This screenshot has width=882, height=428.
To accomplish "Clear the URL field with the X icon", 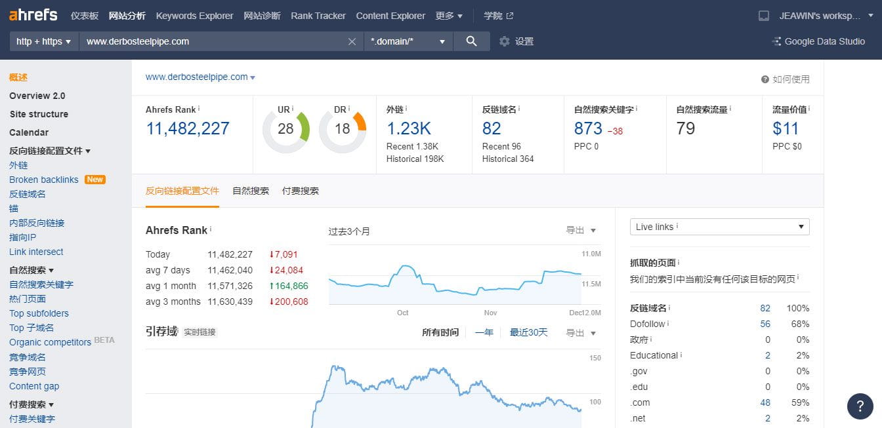I will pyautogui.click(x=352, y=41).
